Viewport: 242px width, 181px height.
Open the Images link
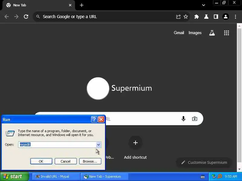click(x=195, y=33)
